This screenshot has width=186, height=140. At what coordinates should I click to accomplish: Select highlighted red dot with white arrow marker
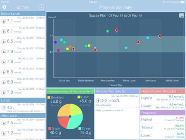tap(95, 50)
